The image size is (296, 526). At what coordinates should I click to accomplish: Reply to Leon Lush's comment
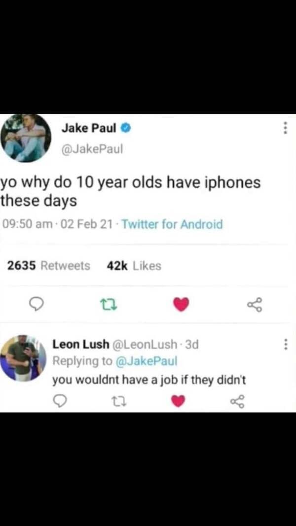[60, 400]
